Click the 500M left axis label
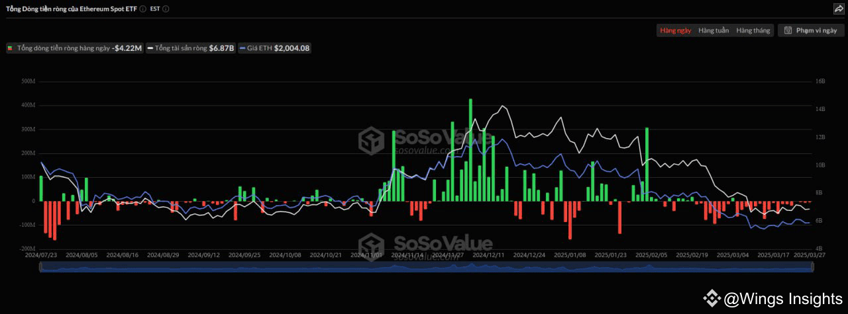 [28, 81]
